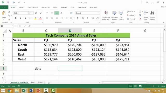Cut selection with the scissors icon
This screenshot has width=166, height=93.
pos(9,12)
